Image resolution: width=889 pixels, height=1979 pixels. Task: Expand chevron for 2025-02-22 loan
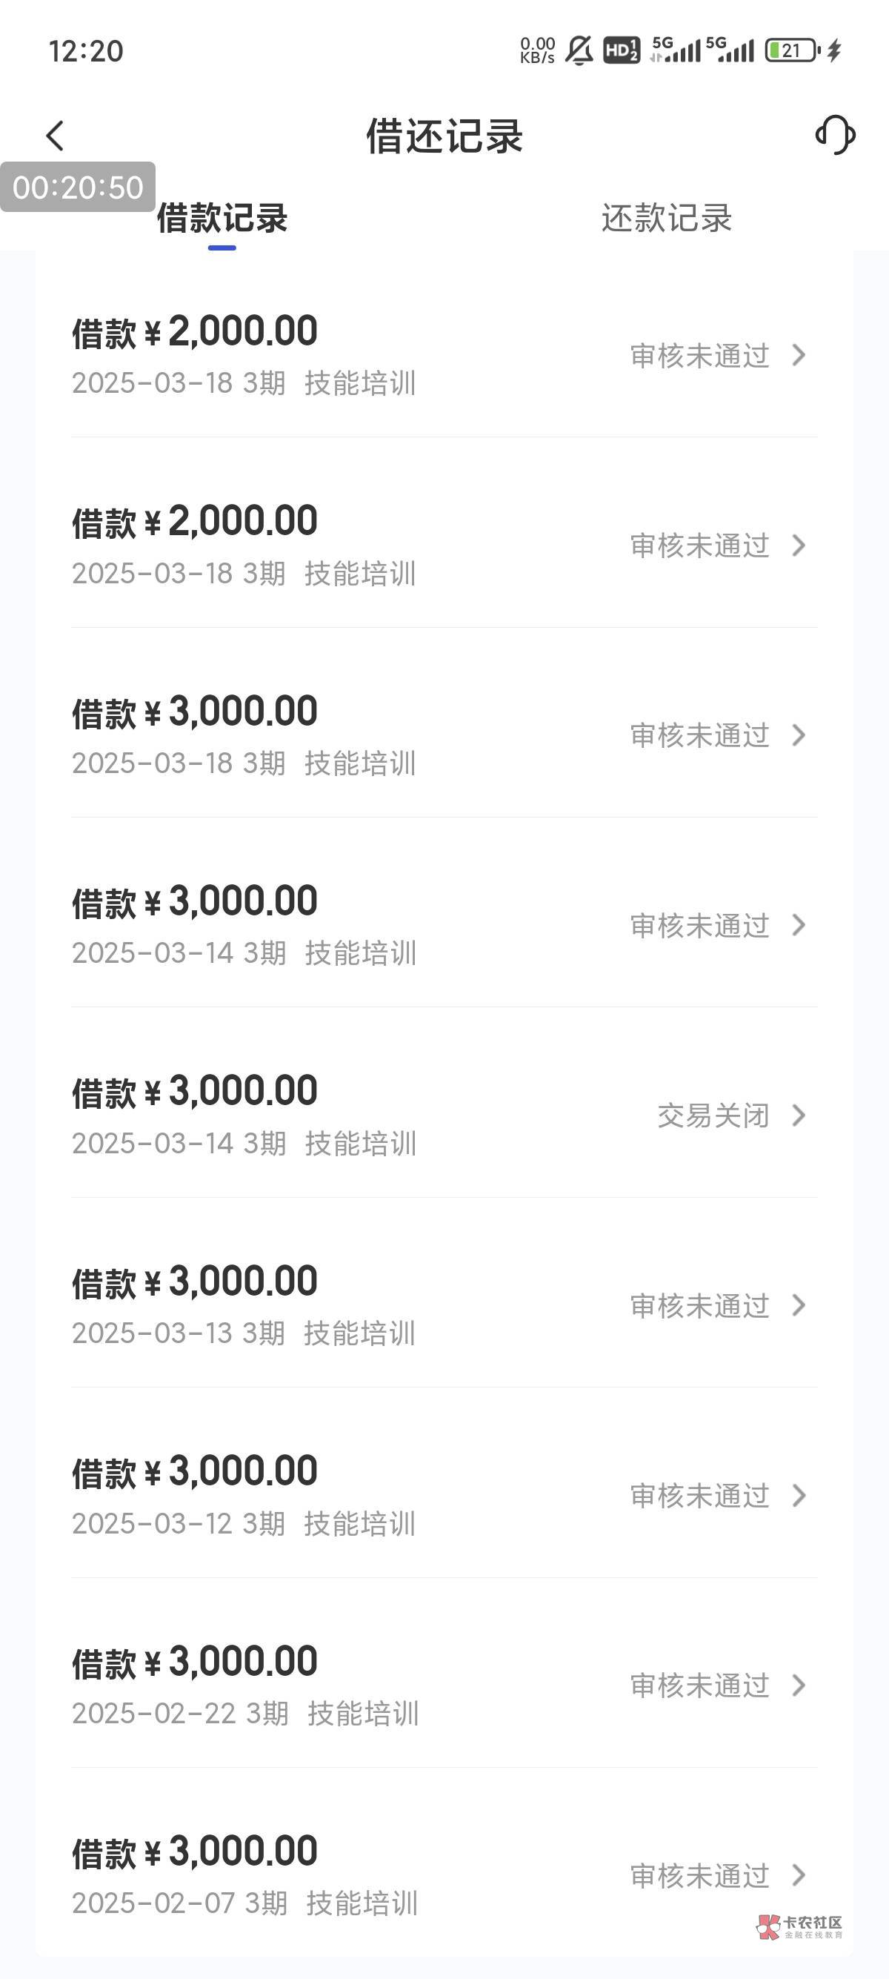coord(799,1685)
